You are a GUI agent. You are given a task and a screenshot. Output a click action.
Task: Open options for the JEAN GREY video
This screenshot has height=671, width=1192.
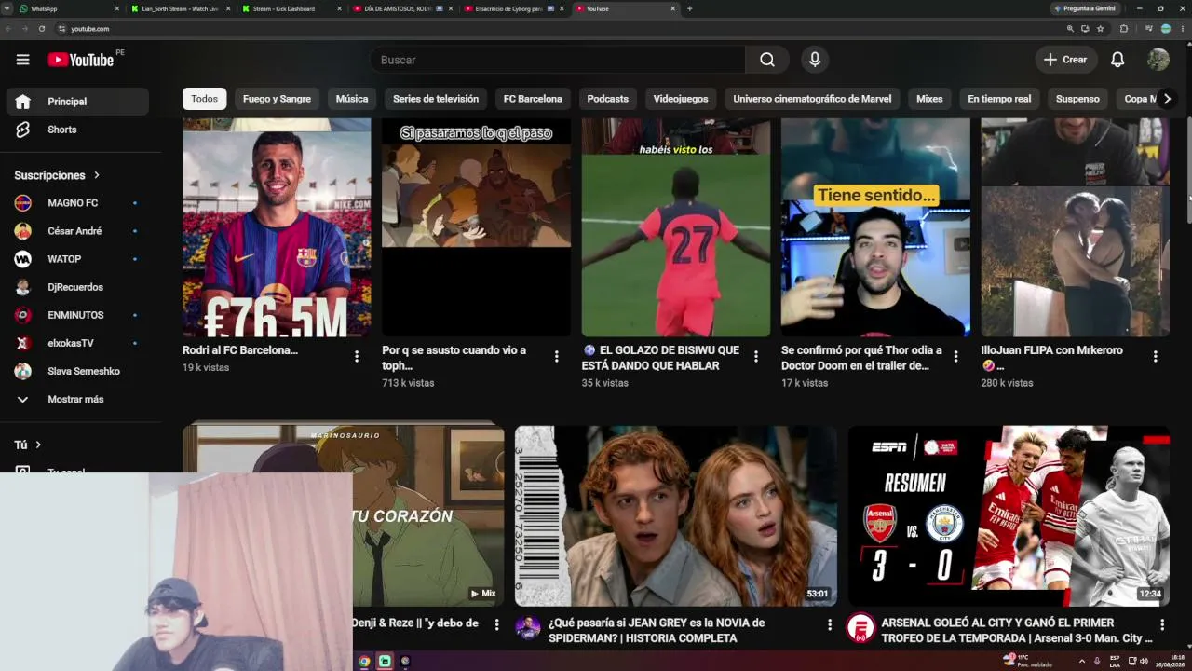(829, 624)
